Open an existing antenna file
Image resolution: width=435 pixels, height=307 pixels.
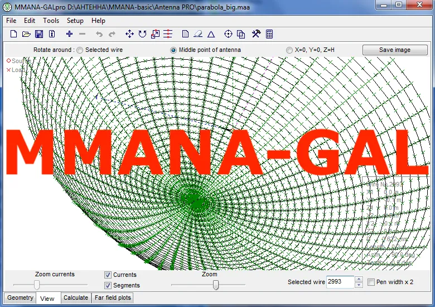(x=26, y=34)
